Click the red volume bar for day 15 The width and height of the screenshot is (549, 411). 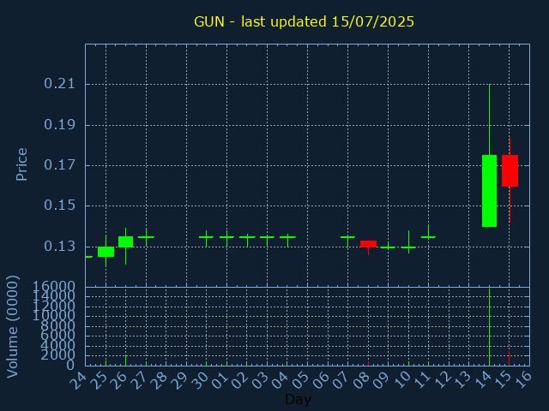(509, 358)
